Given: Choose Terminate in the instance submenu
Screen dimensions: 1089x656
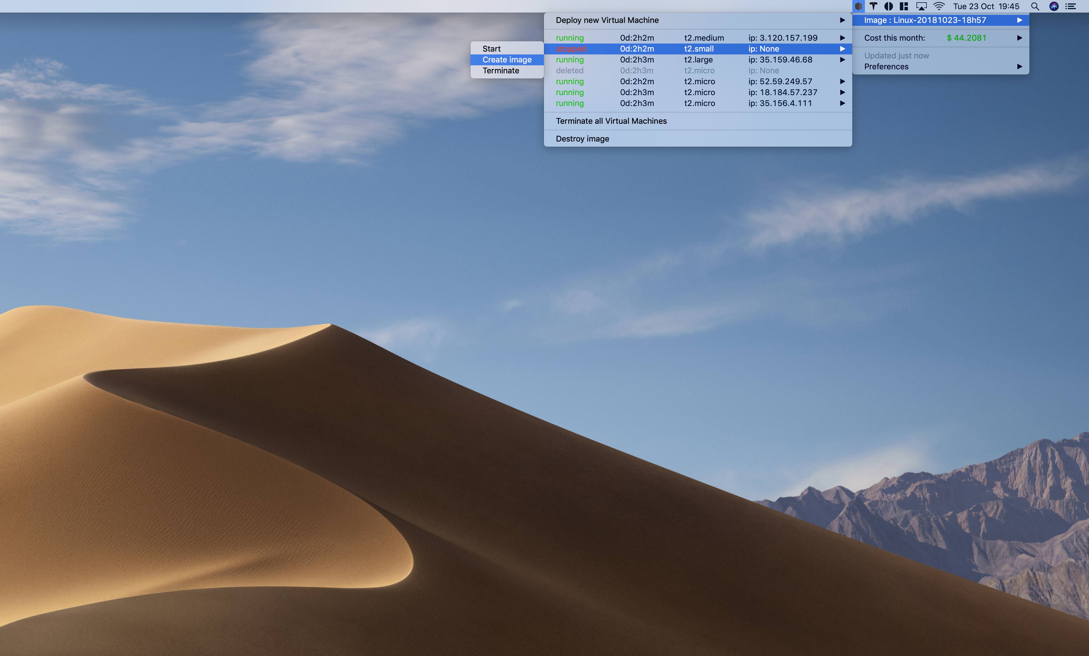Looking at the screenshot, I should coord(501,71).
